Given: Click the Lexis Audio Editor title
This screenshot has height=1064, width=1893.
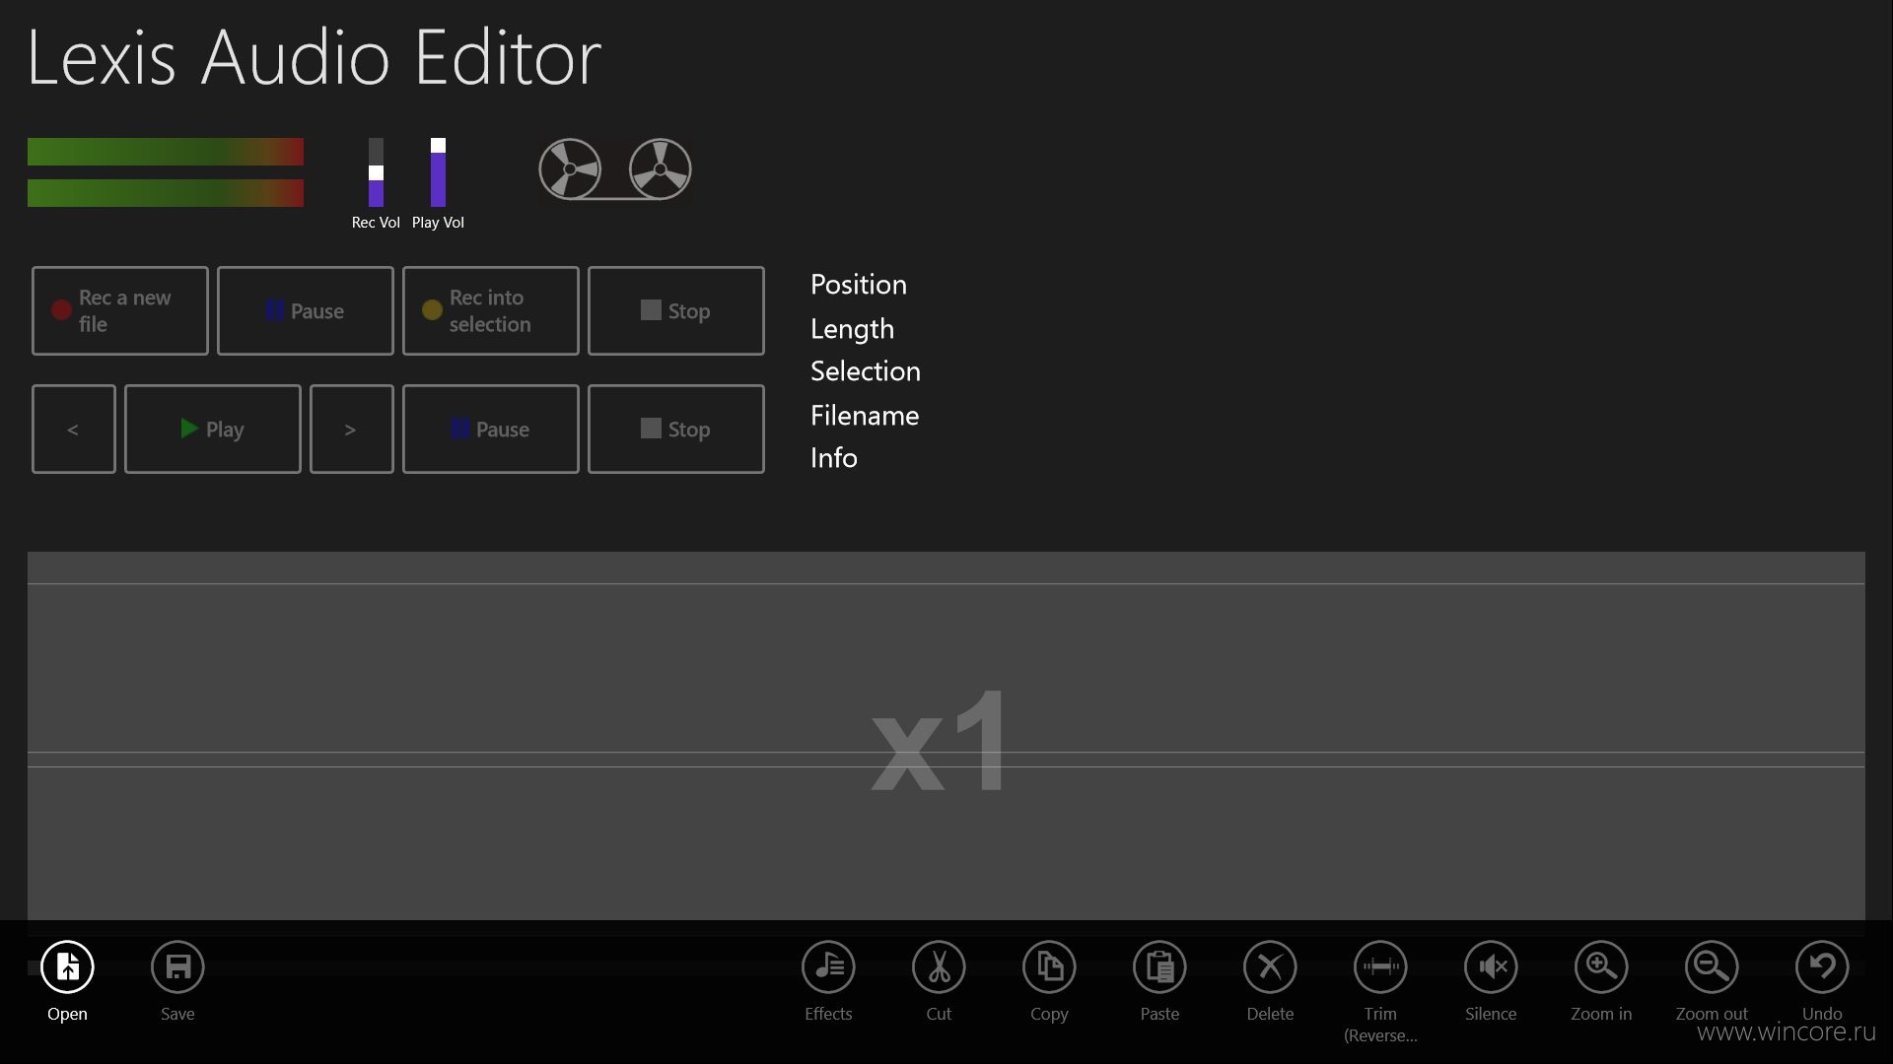Looking at the screenshot, I should pyautogui.click(x=315, y=57).
